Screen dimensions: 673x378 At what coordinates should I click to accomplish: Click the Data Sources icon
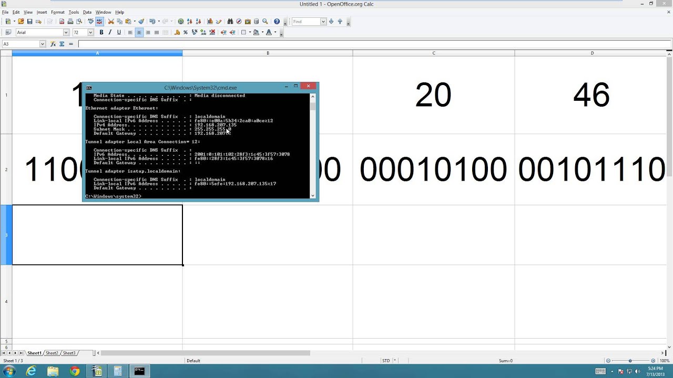pyautogui.click(x=256, y=22)
